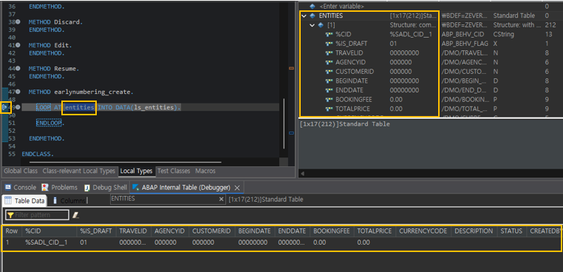The height and width of the screenshot is (272, 563).
Task: Switch to the Global Class tab
Action: [x=21, y=171]
